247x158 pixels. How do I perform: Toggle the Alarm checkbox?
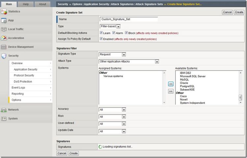114,33
